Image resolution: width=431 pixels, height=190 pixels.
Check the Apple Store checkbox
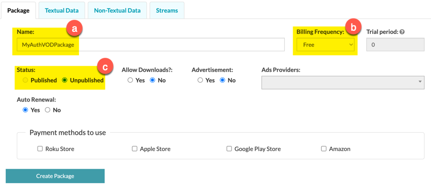click(x=134, y=149)
